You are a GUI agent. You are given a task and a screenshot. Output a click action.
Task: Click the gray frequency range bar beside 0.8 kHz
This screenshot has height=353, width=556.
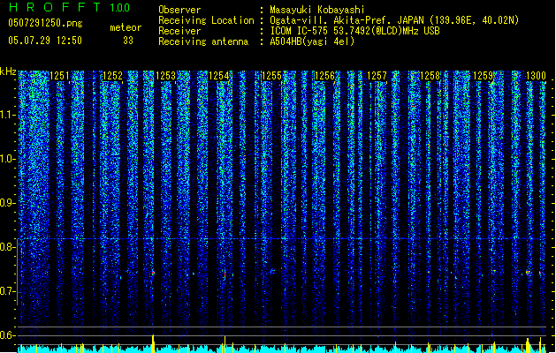coord(18,272)
